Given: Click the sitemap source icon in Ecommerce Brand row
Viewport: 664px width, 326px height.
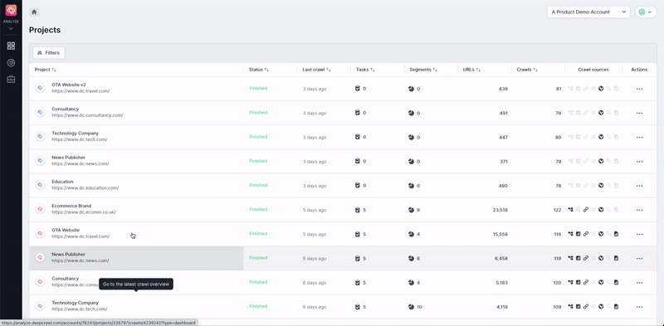Looking at the screenshot, I should 570,210.
